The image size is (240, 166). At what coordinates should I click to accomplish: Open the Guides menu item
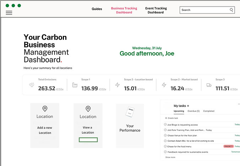coord(97,9)
